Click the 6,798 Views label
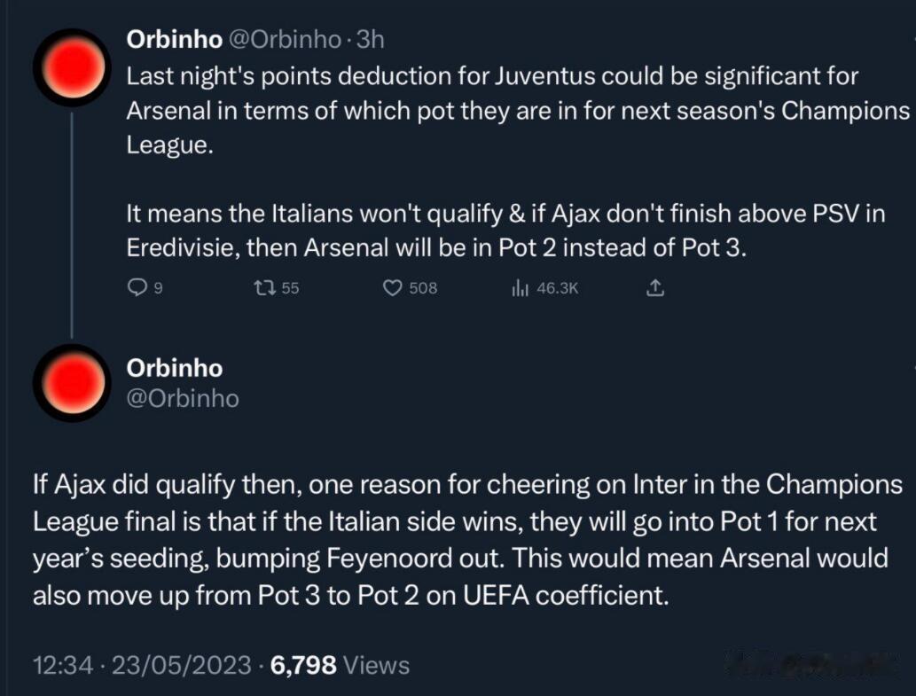Viewport: 916px width, 696px height. point(340,665)
